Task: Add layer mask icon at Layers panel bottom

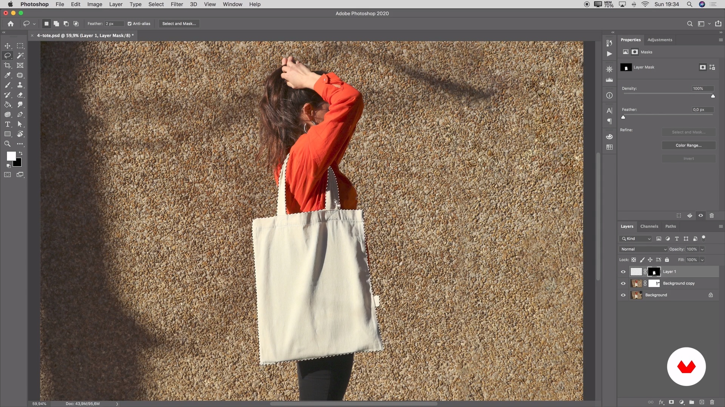Action: (x=671, y=402)
